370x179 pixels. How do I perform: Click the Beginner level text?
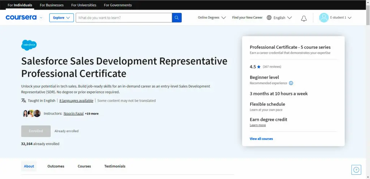coord(264,77)
